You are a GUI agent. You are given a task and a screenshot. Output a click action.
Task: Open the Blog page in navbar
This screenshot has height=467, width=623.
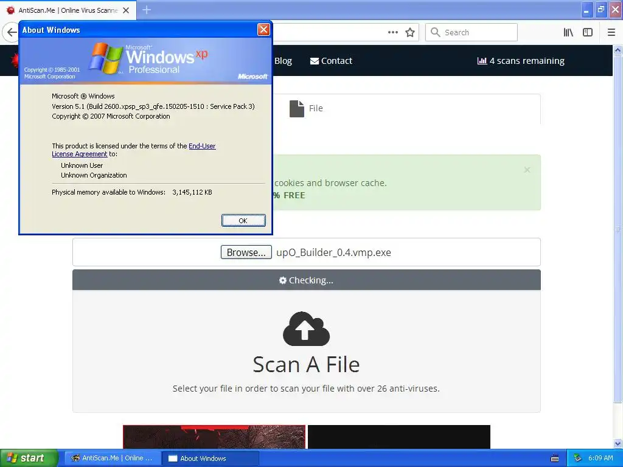point(283,61)
